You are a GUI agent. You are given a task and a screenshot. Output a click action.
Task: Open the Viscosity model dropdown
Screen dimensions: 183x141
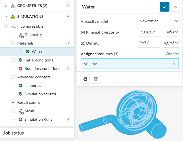click(159, 21)
